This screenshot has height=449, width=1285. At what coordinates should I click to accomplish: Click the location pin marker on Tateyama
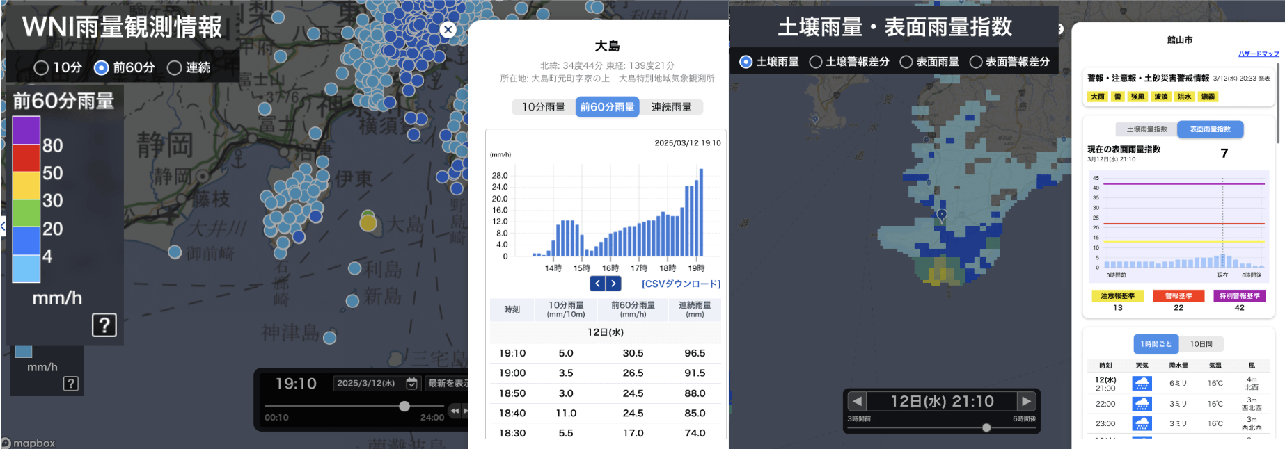click(942, 215)
